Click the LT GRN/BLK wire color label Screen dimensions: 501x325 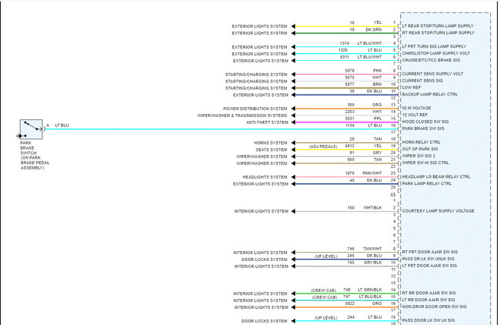click(370, 290)
